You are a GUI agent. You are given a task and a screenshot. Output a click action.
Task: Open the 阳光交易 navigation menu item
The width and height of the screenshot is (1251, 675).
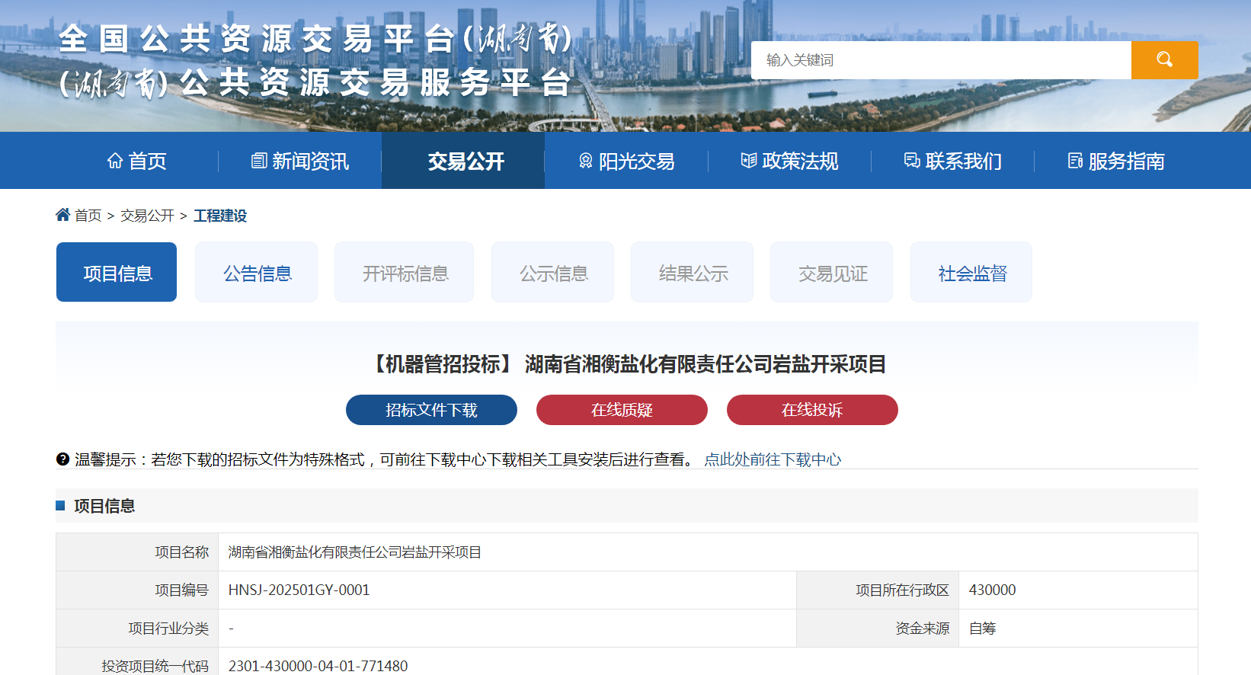point(626,161)
